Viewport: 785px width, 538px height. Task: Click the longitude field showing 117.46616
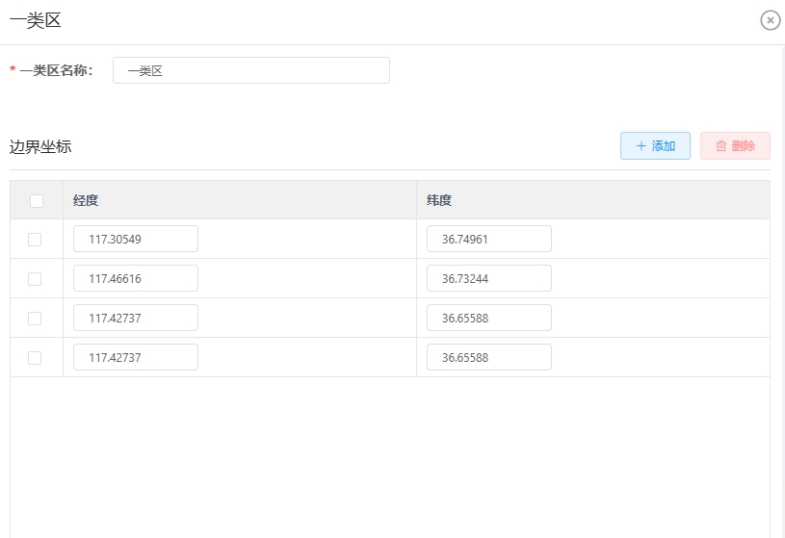pyautogui.click(x=136, y=278)
